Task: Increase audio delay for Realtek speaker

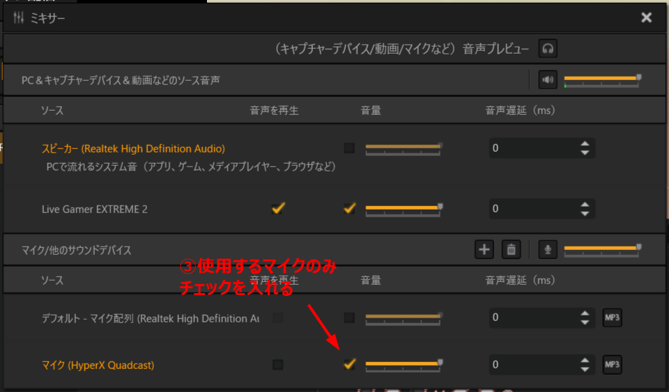Action: (x=585, y=143)
